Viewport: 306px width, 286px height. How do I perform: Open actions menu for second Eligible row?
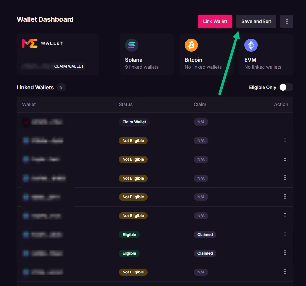click(285, 253)
